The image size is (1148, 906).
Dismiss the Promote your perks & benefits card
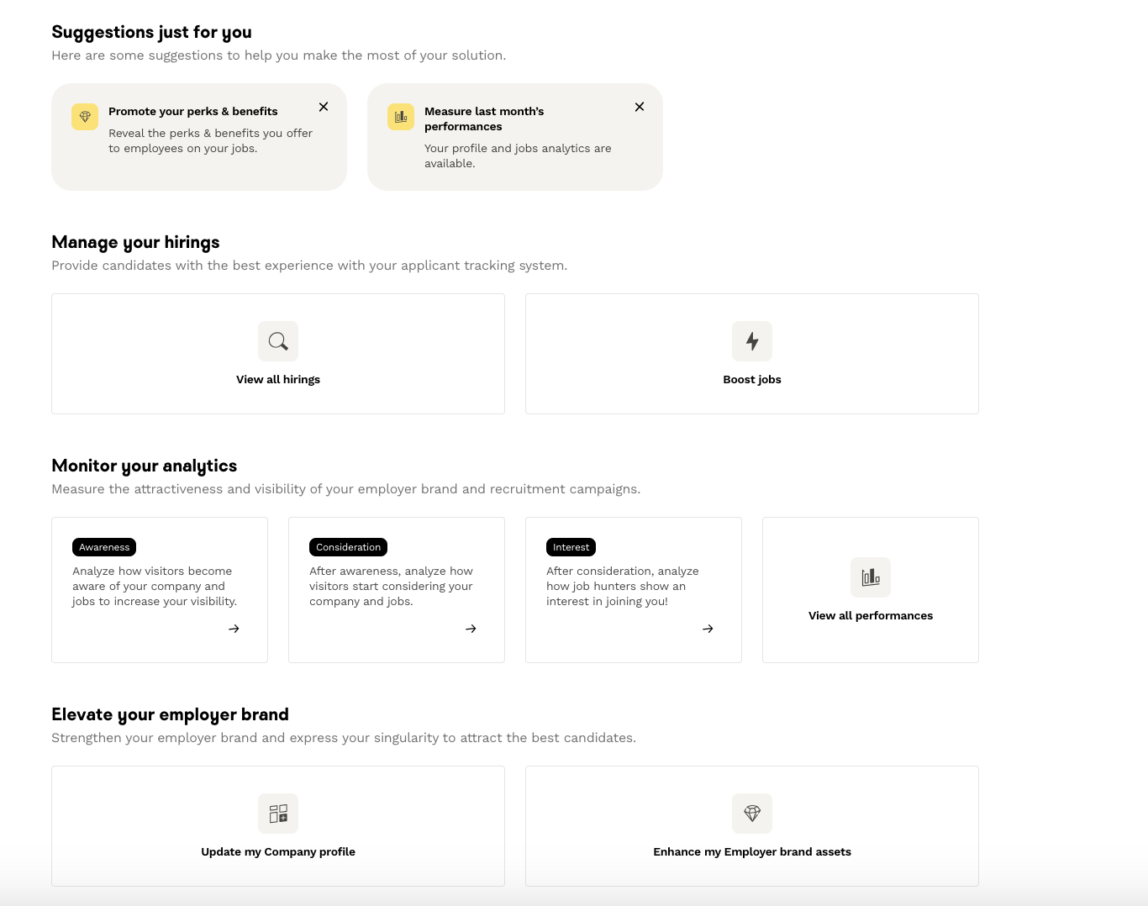click(324, 107)
